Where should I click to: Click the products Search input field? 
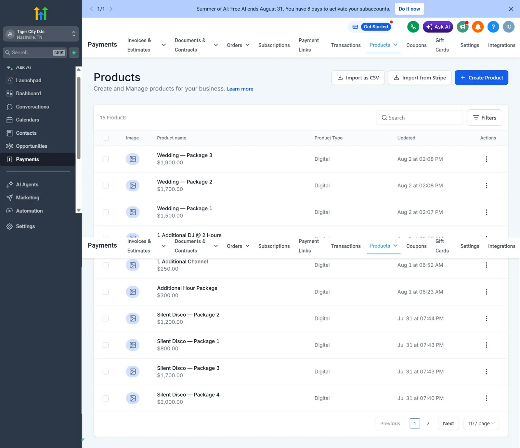pos(419,118)
